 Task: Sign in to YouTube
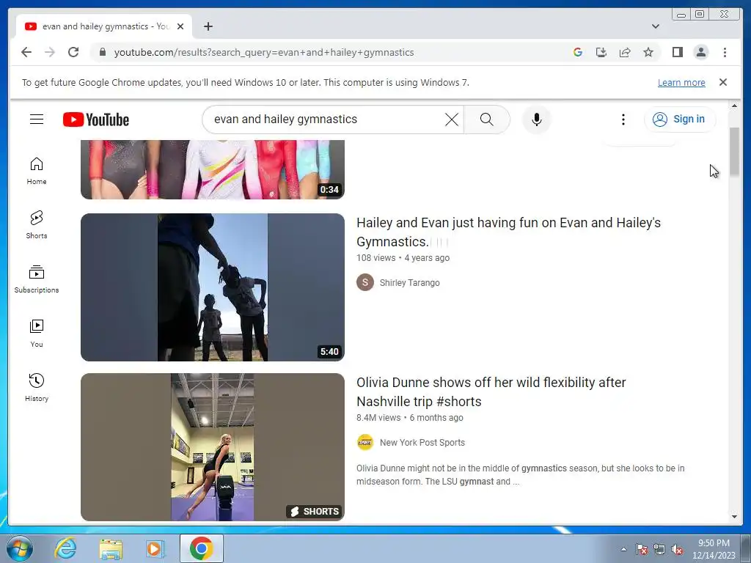tap(680, 119)
